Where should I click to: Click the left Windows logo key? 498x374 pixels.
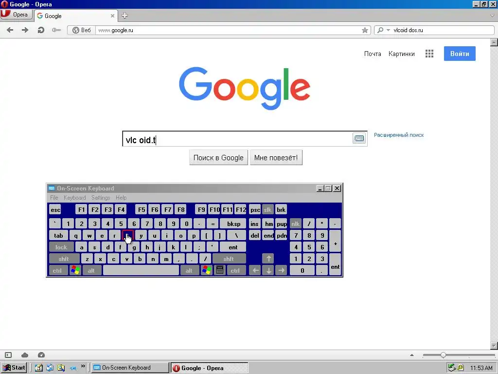pos(75,271)
